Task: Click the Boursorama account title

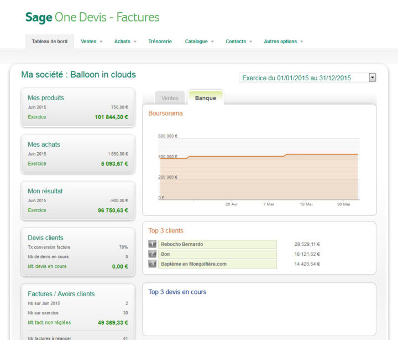Action: pos(165,114)
